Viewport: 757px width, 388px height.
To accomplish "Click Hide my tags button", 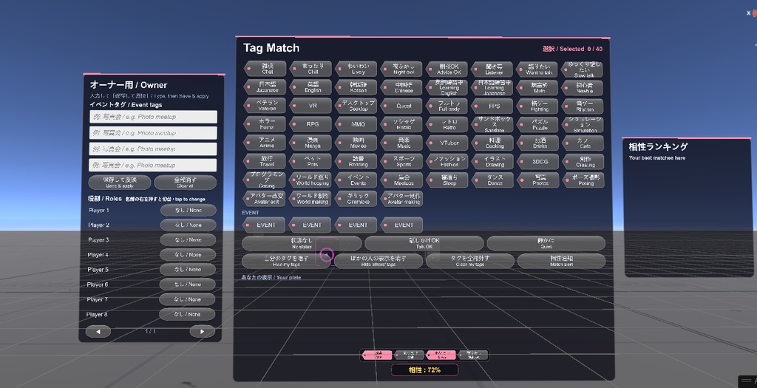I will tap(286, 261).
